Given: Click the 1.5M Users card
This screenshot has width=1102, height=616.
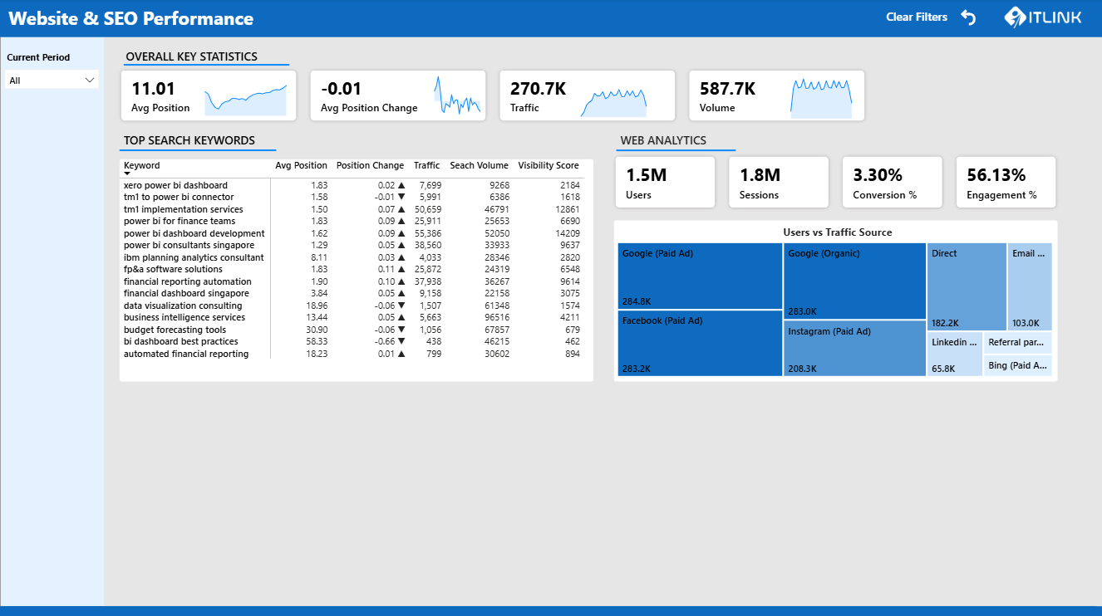Looking at the screenshot, I should [x=665, y=181].
